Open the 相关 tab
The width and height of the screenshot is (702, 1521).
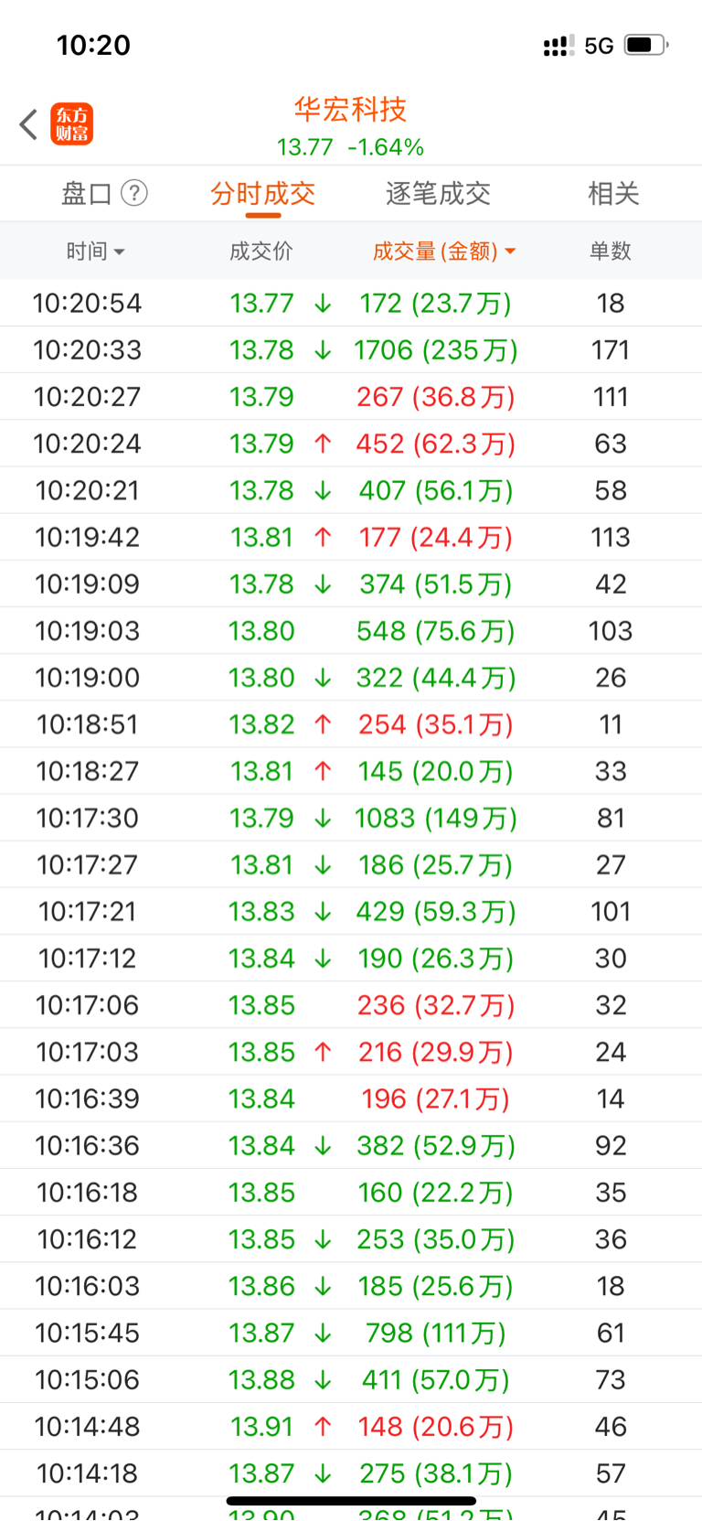(x=613, y=193)
